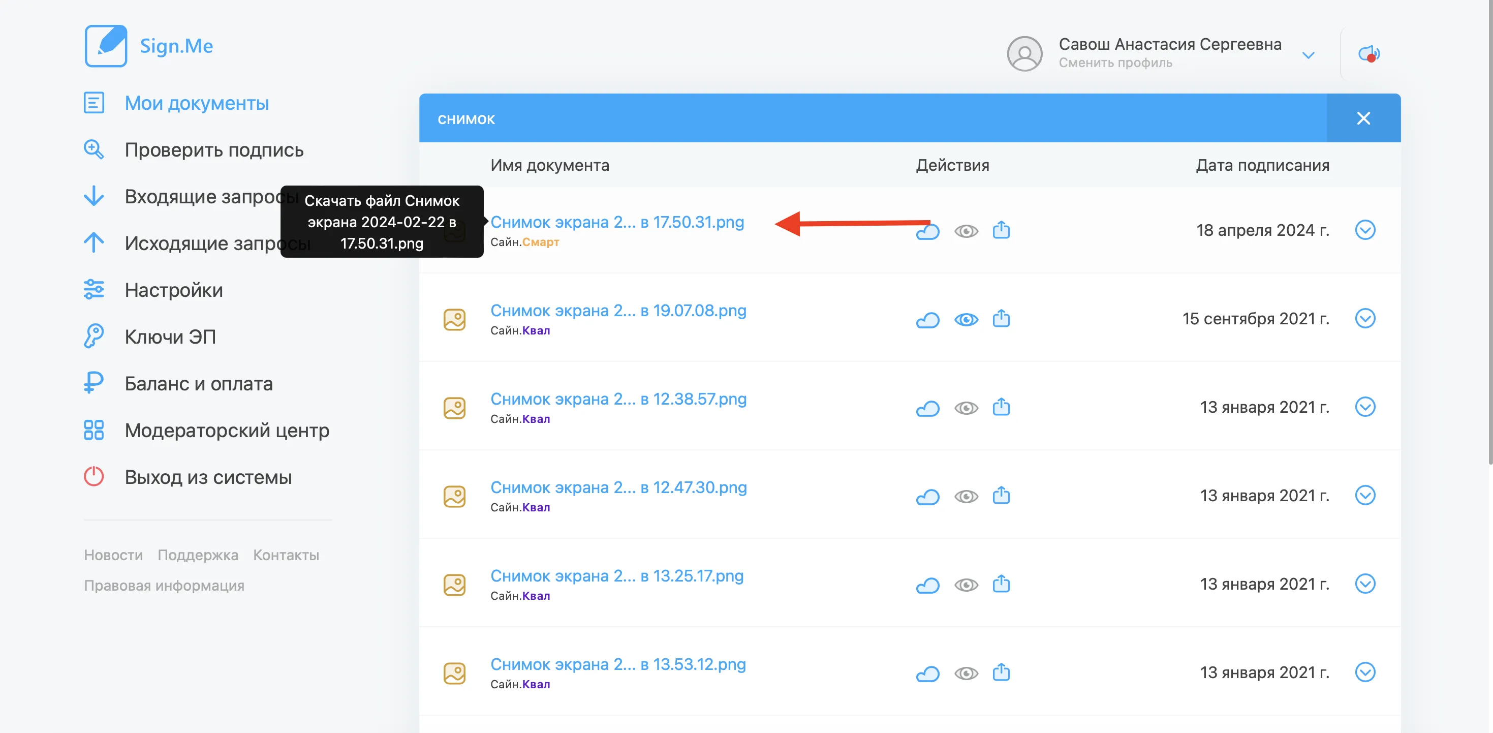Share document 12.47.30.png with share icon
1493x733 pixels.
[1001, 495]
